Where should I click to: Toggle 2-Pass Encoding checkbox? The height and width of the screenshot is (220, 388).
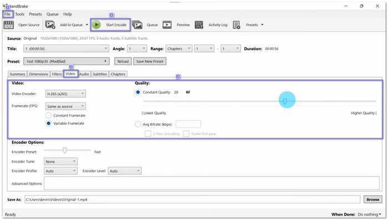(148, 134)
